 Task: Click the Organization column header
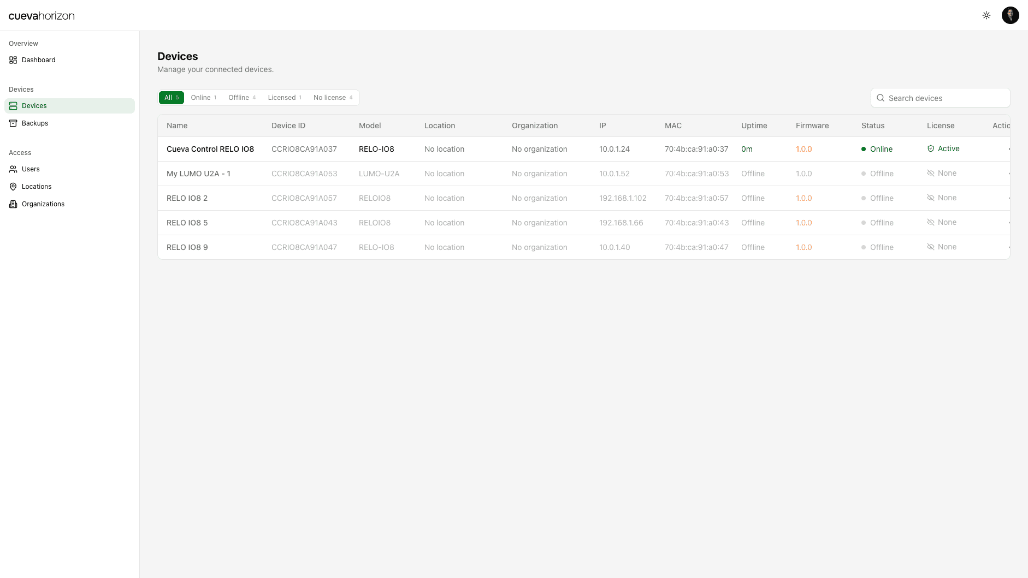click(x=535, y=126)
